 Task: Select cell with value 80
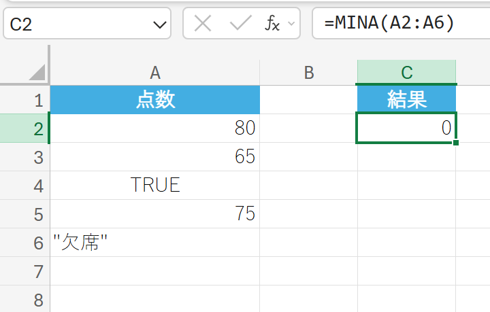point(155,128)
